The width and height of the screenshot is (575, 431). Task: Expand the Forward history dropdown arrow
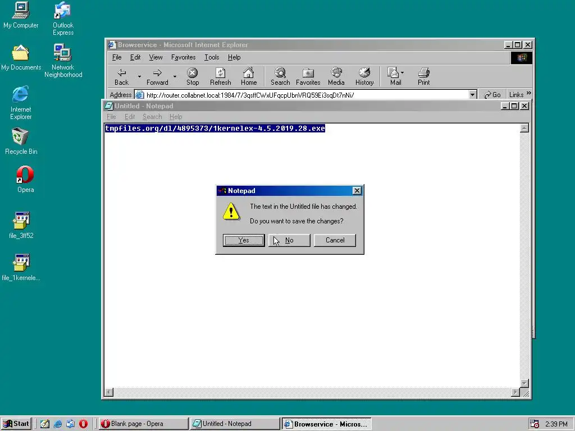(175, 76)
